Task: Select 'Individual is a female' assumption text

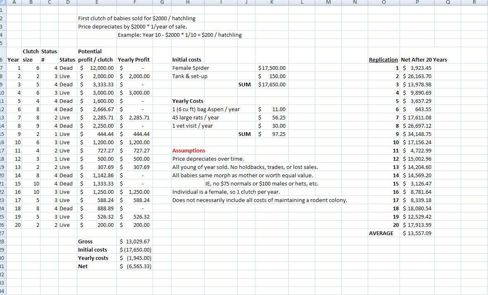Action: pos(226,192)
